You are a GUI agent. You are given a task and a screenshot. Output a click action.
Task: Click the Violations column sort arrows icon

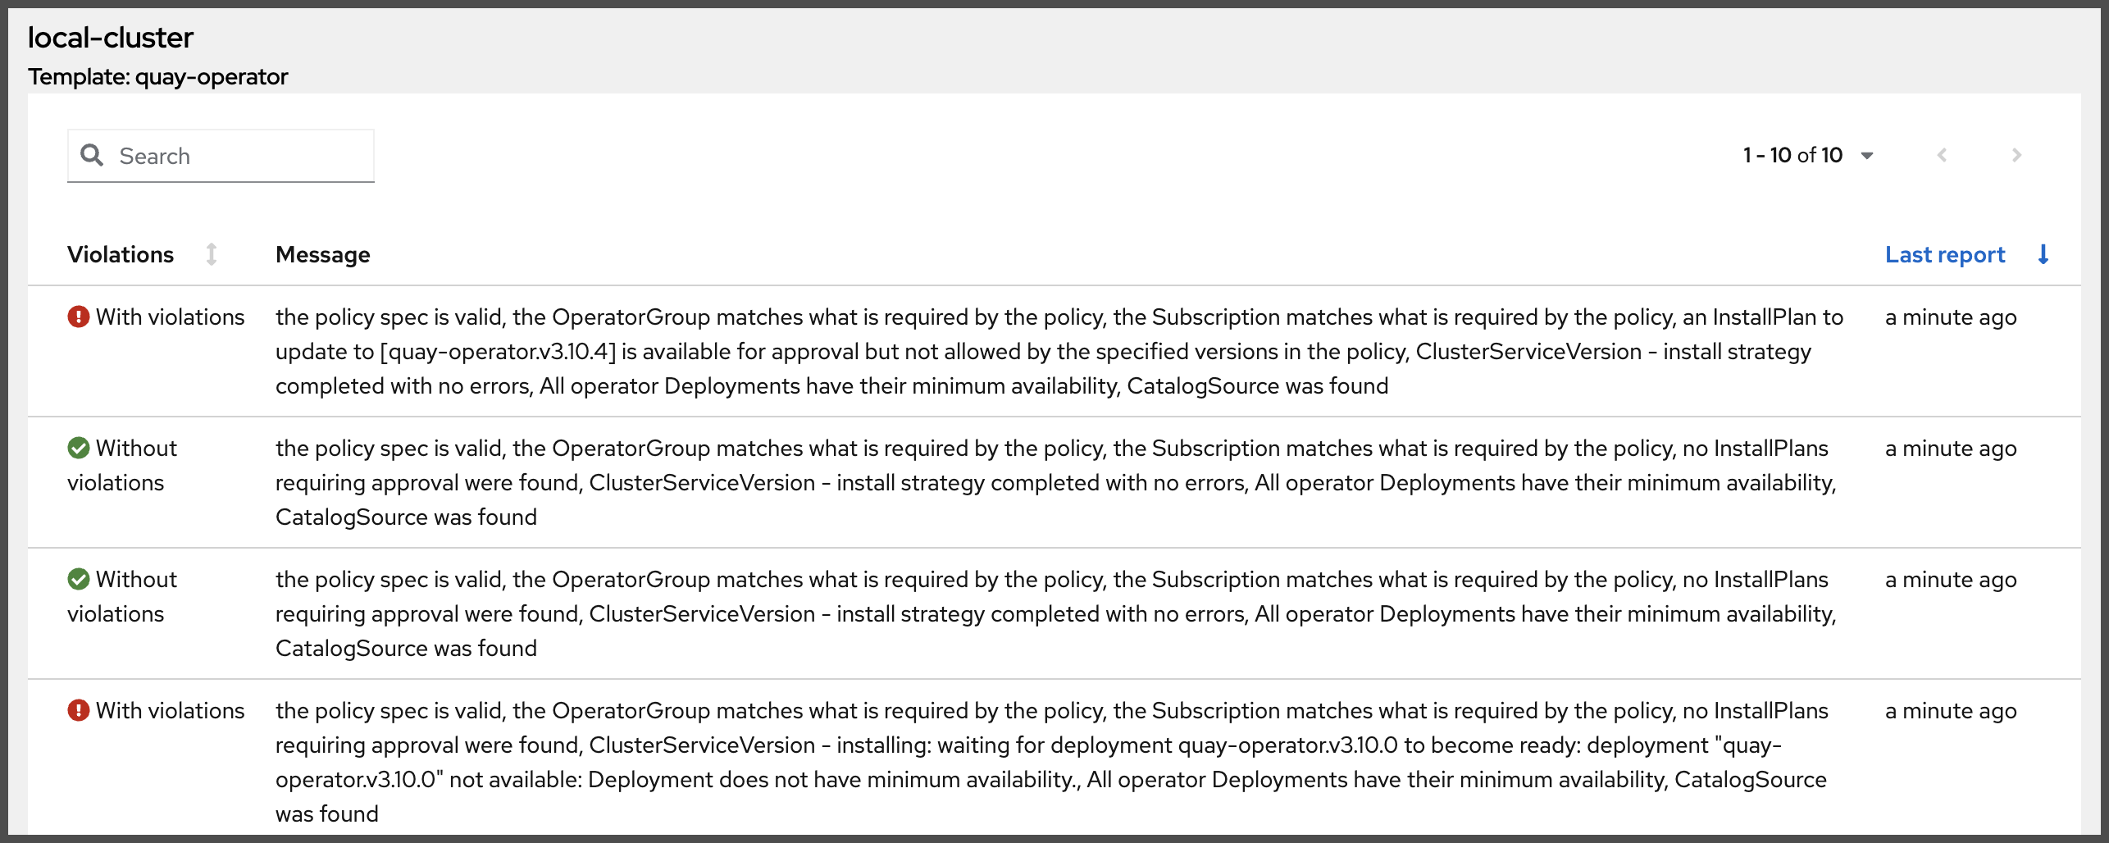[x=212, y=255]
